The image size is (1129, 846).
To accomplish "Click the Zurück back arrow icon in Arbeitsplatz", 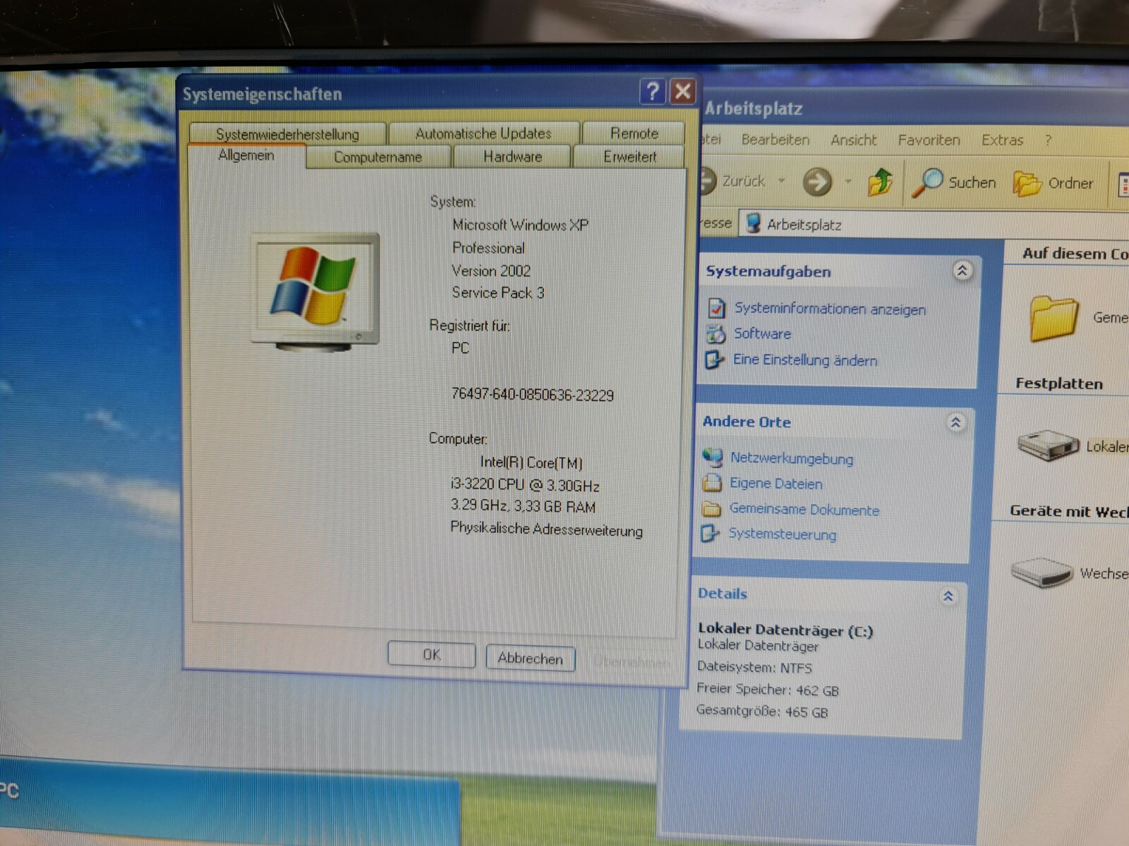I will [x=708, y=181].
